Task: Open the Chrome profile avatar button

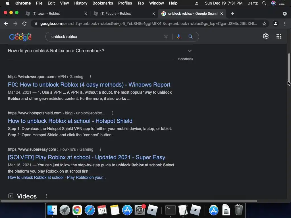Action: click(276, 24)
